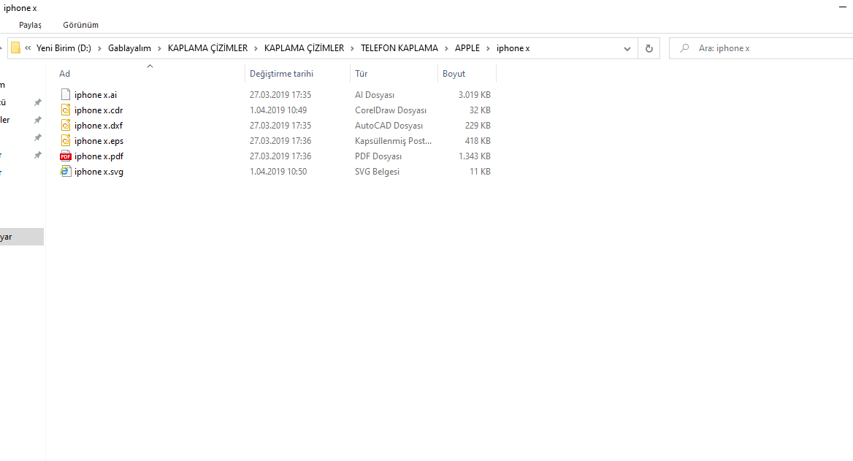853x461 pixels.
Task: Click the CorelDraw Dosyası type cell
Action: (391, 110)
